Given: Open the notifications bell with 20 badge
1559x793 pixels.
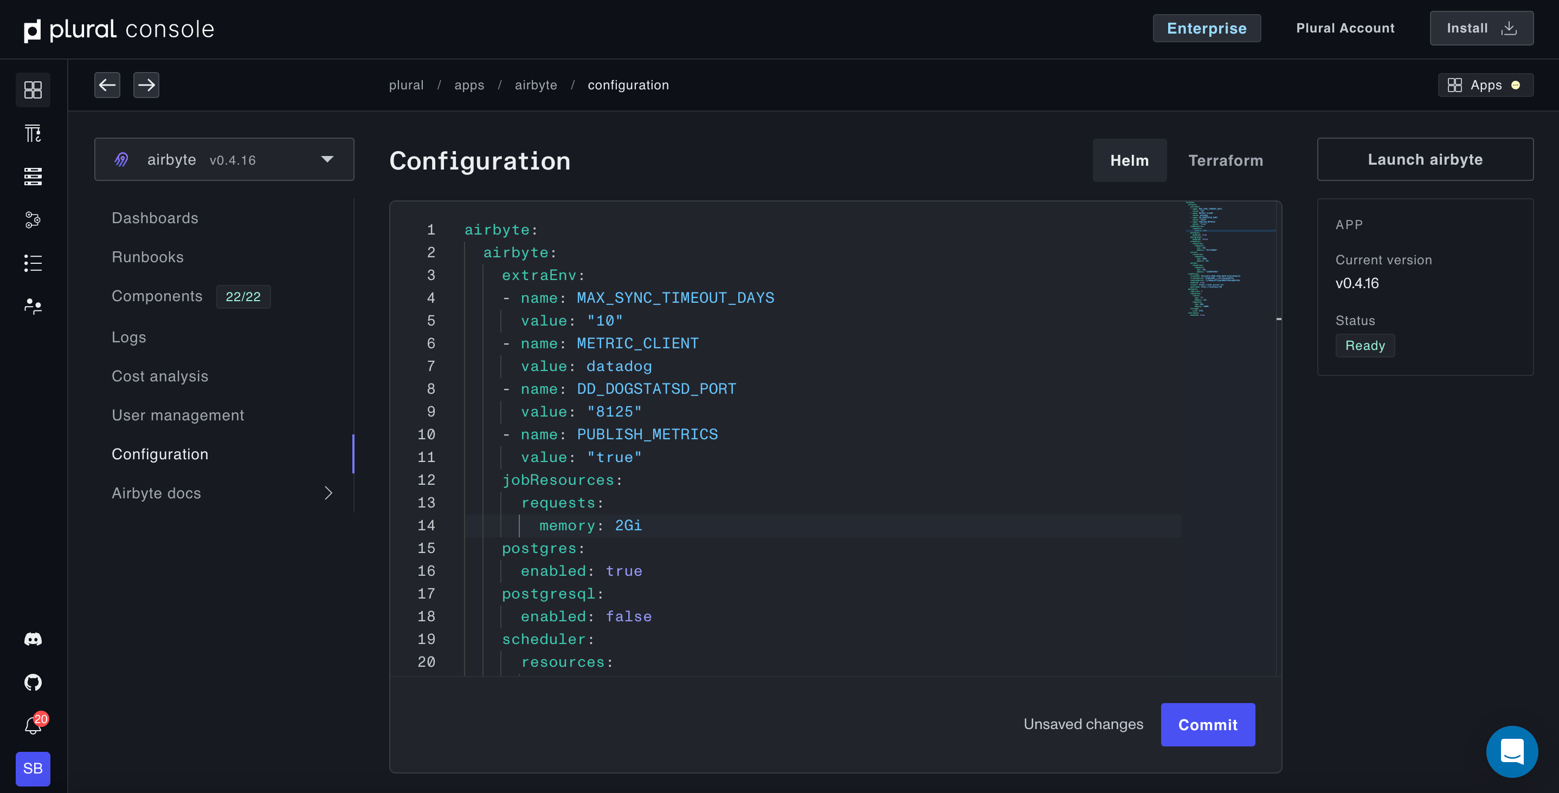Looking at the screenshot, I should [33, 725].
